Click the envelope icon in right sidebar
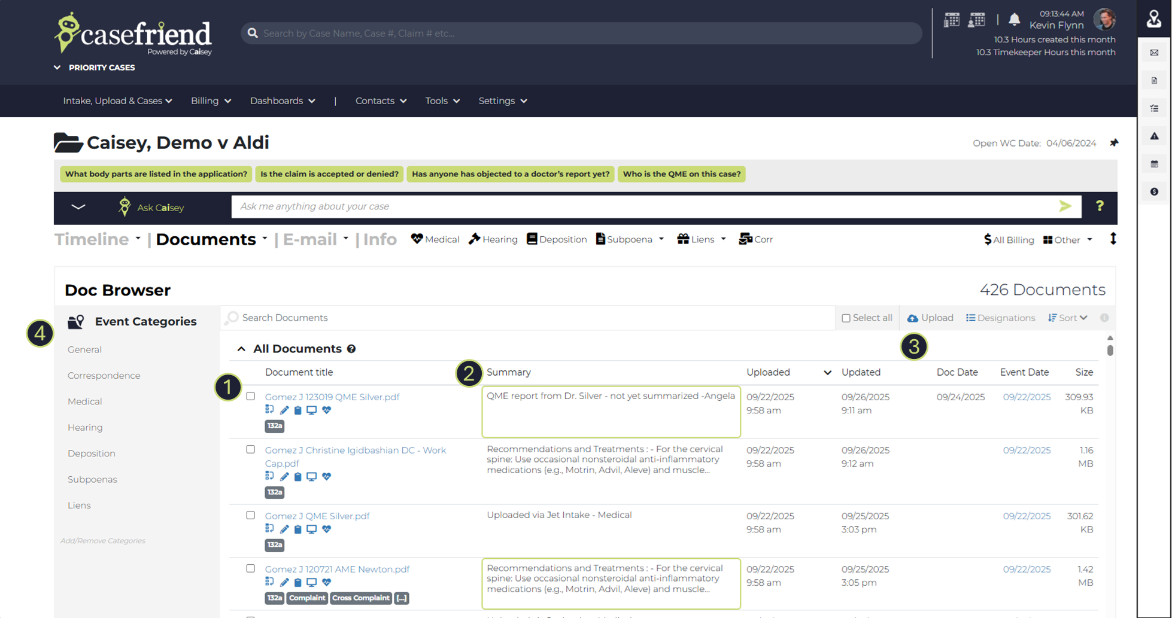1172x618 pixels. (x=1154, y=53)
